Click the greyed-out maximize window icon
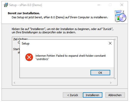131x104 pixels. coord(110,5)
